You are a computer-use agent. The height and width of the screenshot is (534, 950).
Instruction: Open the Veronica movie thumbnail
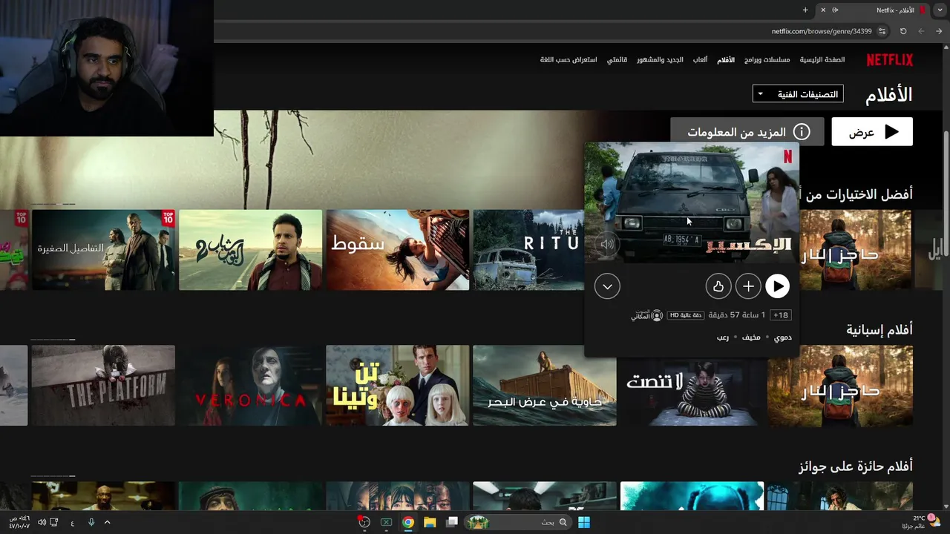(x=250, y=386)
